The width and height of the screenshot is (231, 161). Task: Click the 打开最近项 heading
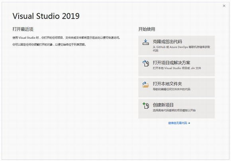tap(23, 29)
